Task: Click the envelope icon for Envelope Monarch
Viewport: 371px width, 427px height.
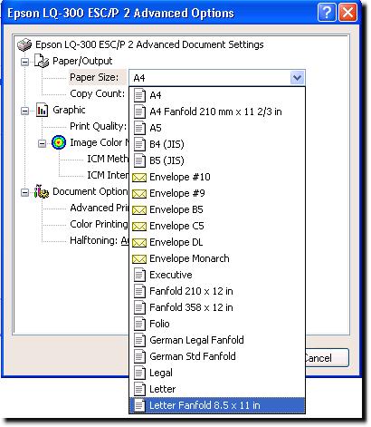Action: (x=139, y=259)
